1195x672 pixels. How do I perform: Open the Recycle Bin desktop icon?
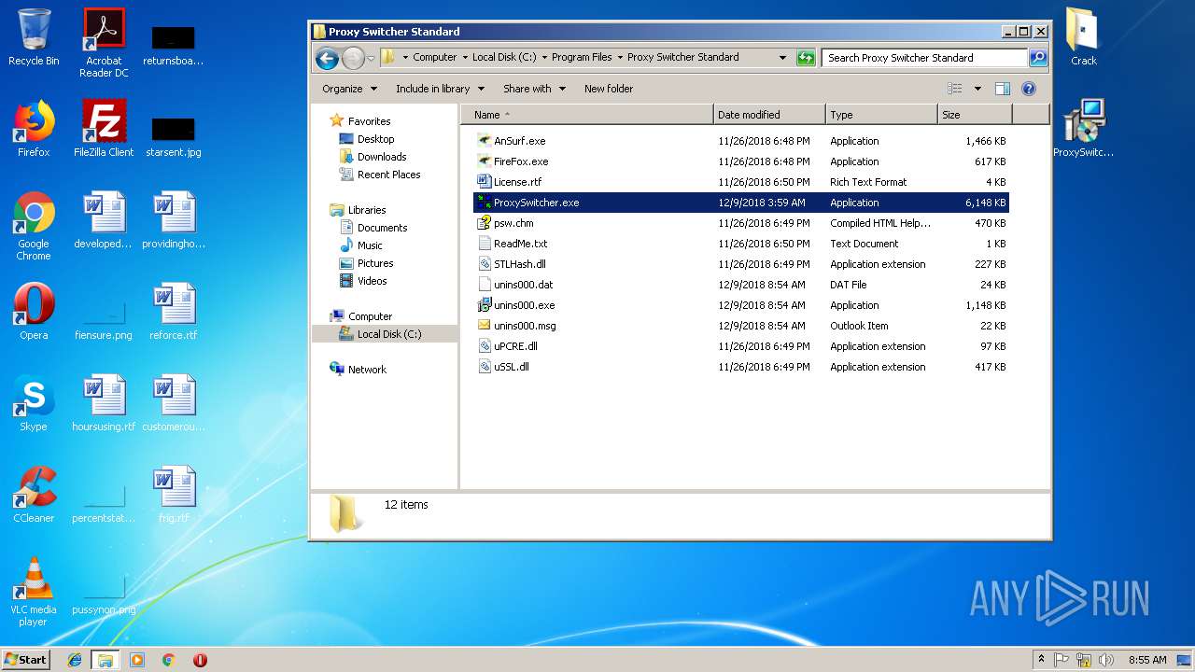[x=34, y=37]
